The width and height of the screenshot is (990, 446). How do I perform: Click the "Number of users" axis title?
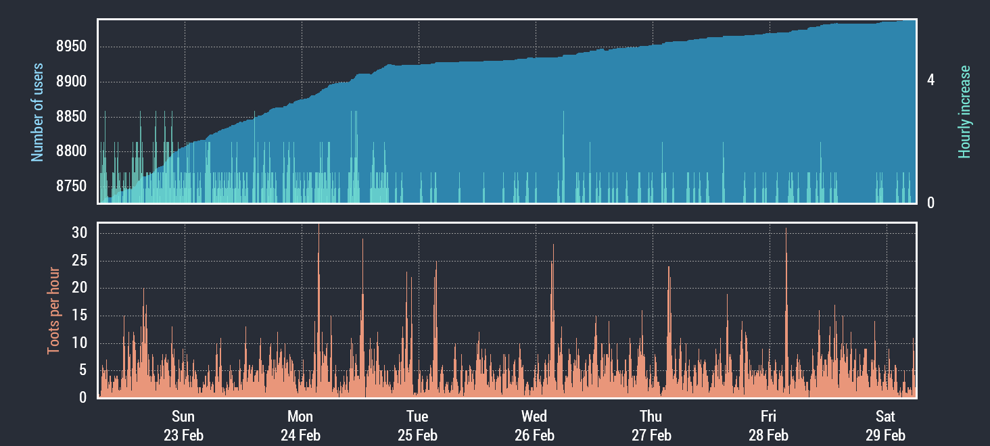[37, 112]
